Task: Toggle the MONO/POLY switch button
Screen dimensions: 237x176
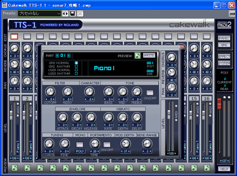Action: coord(80,145)
